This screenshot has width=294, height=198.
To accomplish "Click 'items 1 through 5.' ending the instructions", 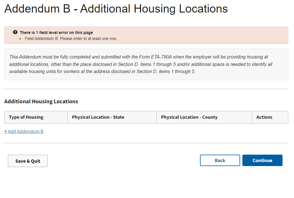I will tap(177, 72).
